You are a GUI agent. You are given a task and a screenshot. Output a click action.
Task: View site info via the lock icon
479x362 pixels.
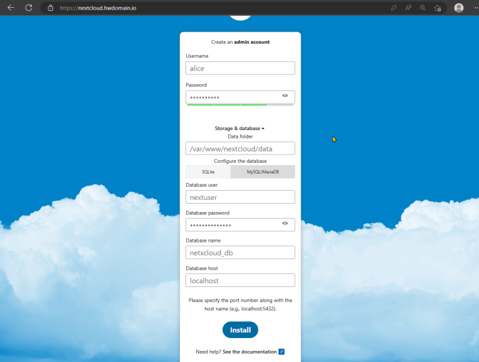coord(50,8)
